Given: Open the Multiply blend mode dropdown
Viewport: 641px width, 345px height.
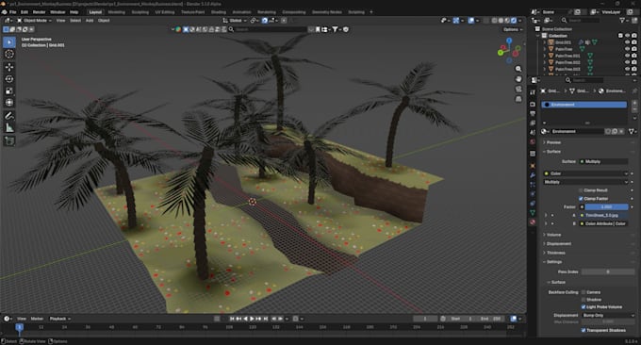Looking at the screenshot, I should click(x=585, y=182).
